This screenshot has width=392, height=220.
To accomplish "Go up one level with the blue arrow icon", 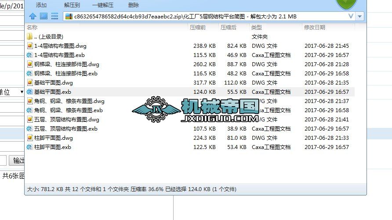I will click(33, 16).
